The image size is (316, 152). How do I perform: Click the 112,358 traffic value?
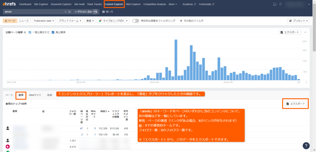(103, 129)
